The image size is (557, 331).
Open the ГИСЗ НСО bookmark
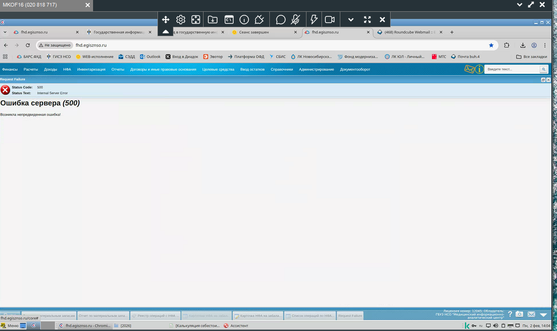pos(59,56)
